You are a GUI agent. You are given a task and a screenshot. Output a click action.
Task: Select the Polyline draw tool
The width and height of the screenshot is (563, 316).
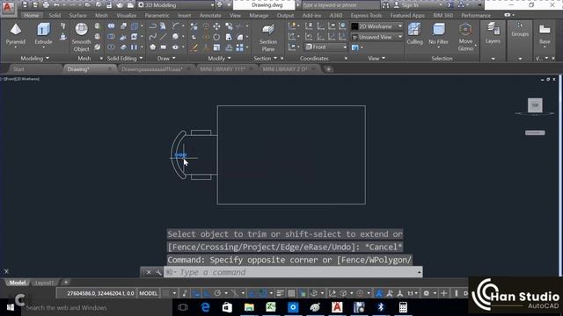pos(152,26)
